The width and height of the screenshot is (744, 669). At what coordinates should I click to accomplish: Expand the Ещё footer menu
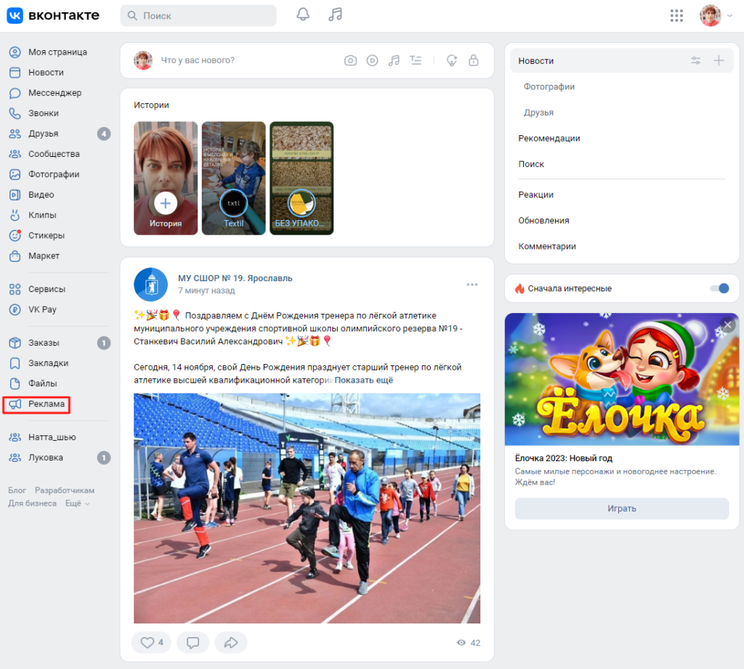click(77, 503)
